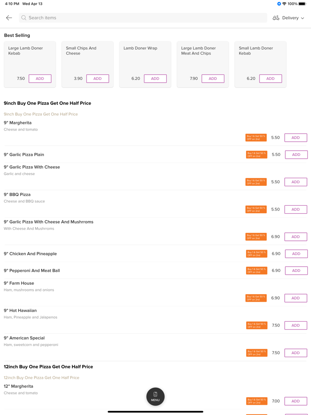Tap the delivery scooter icon
The image size is (311, 415).
[276, 18]
